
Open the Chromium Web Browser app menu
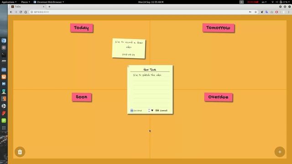[49, 2]
